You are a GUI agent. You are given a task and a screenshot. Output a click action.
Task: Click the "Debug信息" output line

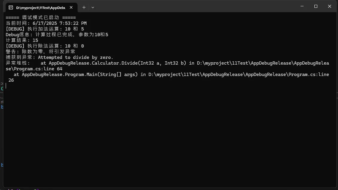coord(57,35)
